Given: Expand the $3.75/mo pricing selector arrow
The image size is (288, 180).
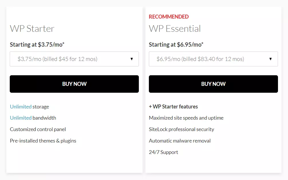Looking at the screenshot, I should pos(132,59).
